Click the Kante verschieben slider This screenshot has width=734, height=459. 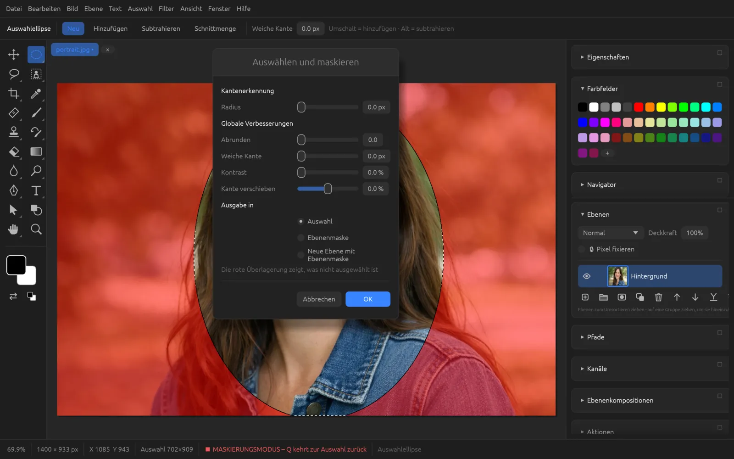click(x=328, y=189)
